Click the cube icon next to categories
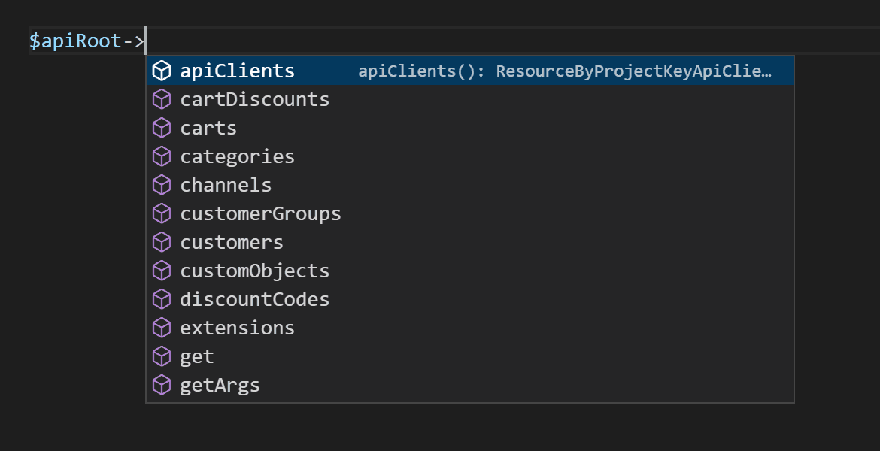 click(162, 156)
